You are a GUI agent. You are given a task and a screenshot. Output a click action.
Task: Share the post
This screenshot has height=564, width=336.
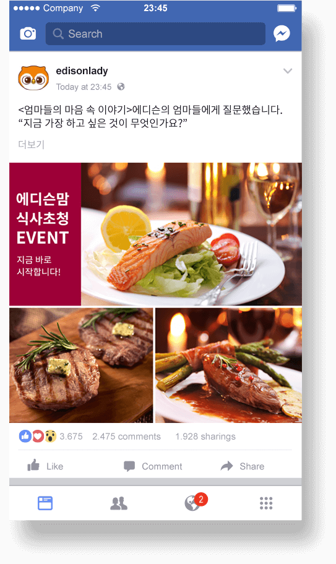coord(243,466)
